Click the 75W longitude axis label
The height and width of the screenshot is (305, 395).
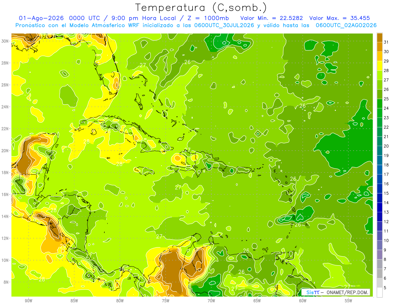166,301
